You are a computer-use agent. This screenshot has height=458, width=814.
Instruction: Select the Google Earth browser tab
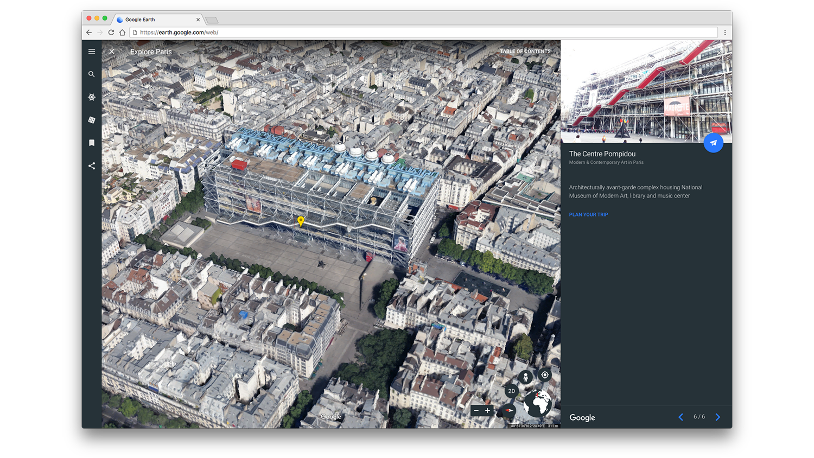point(158,20)
